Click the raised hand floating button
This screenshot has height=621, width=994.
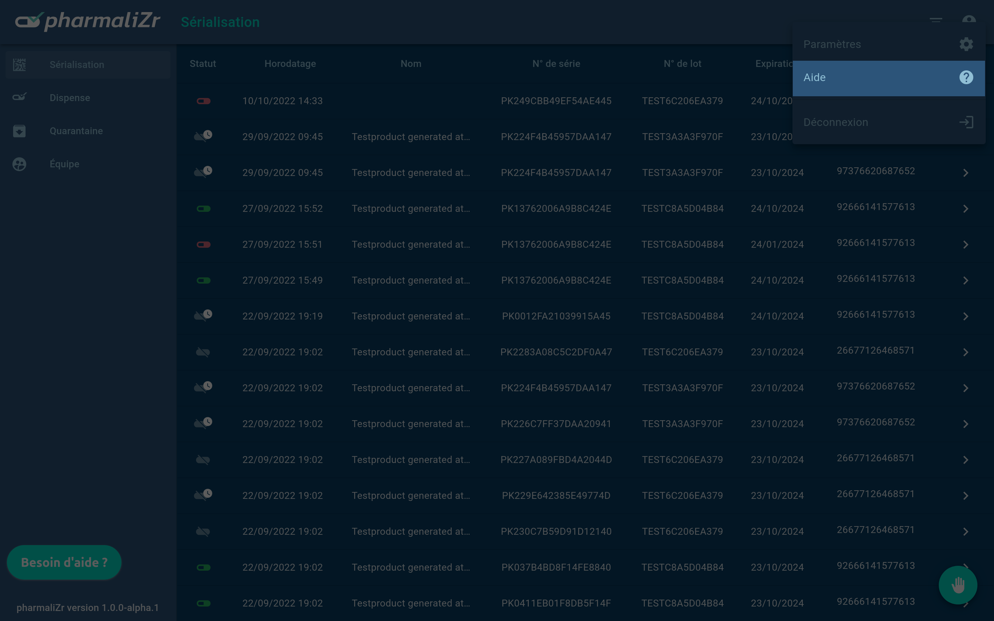point(957,585)
